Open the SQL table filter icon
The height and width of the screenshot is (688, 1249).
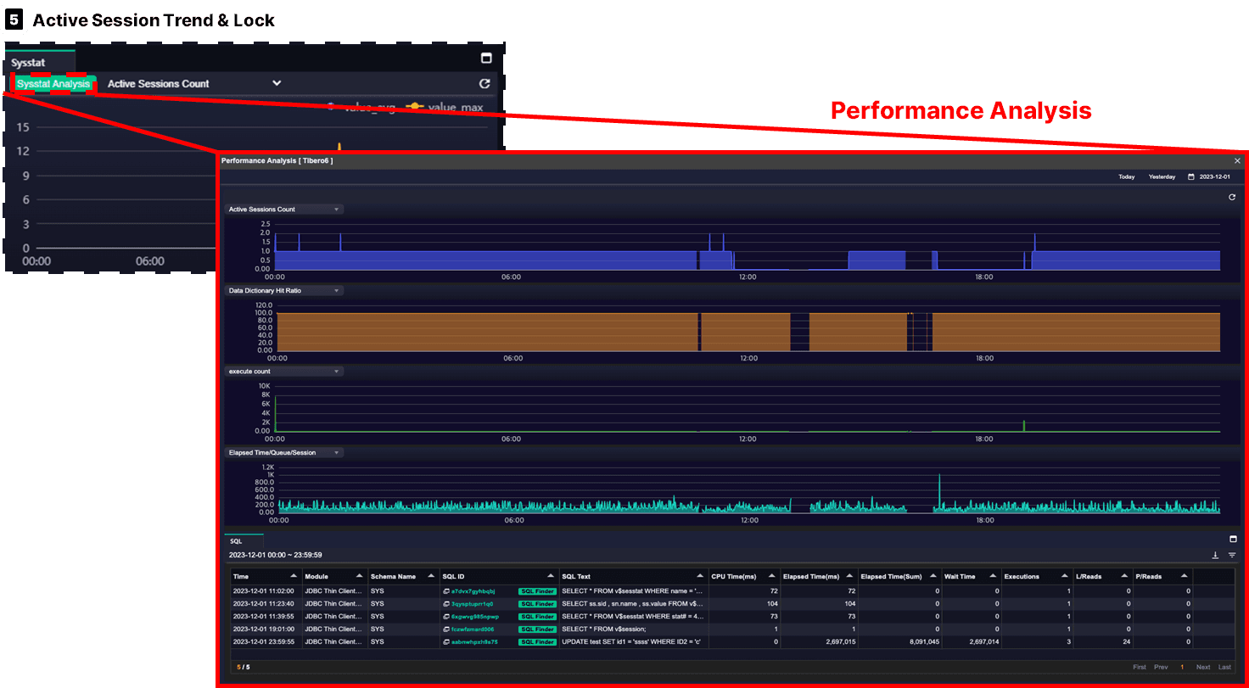pyautogui.click(x=1232, y=555)
